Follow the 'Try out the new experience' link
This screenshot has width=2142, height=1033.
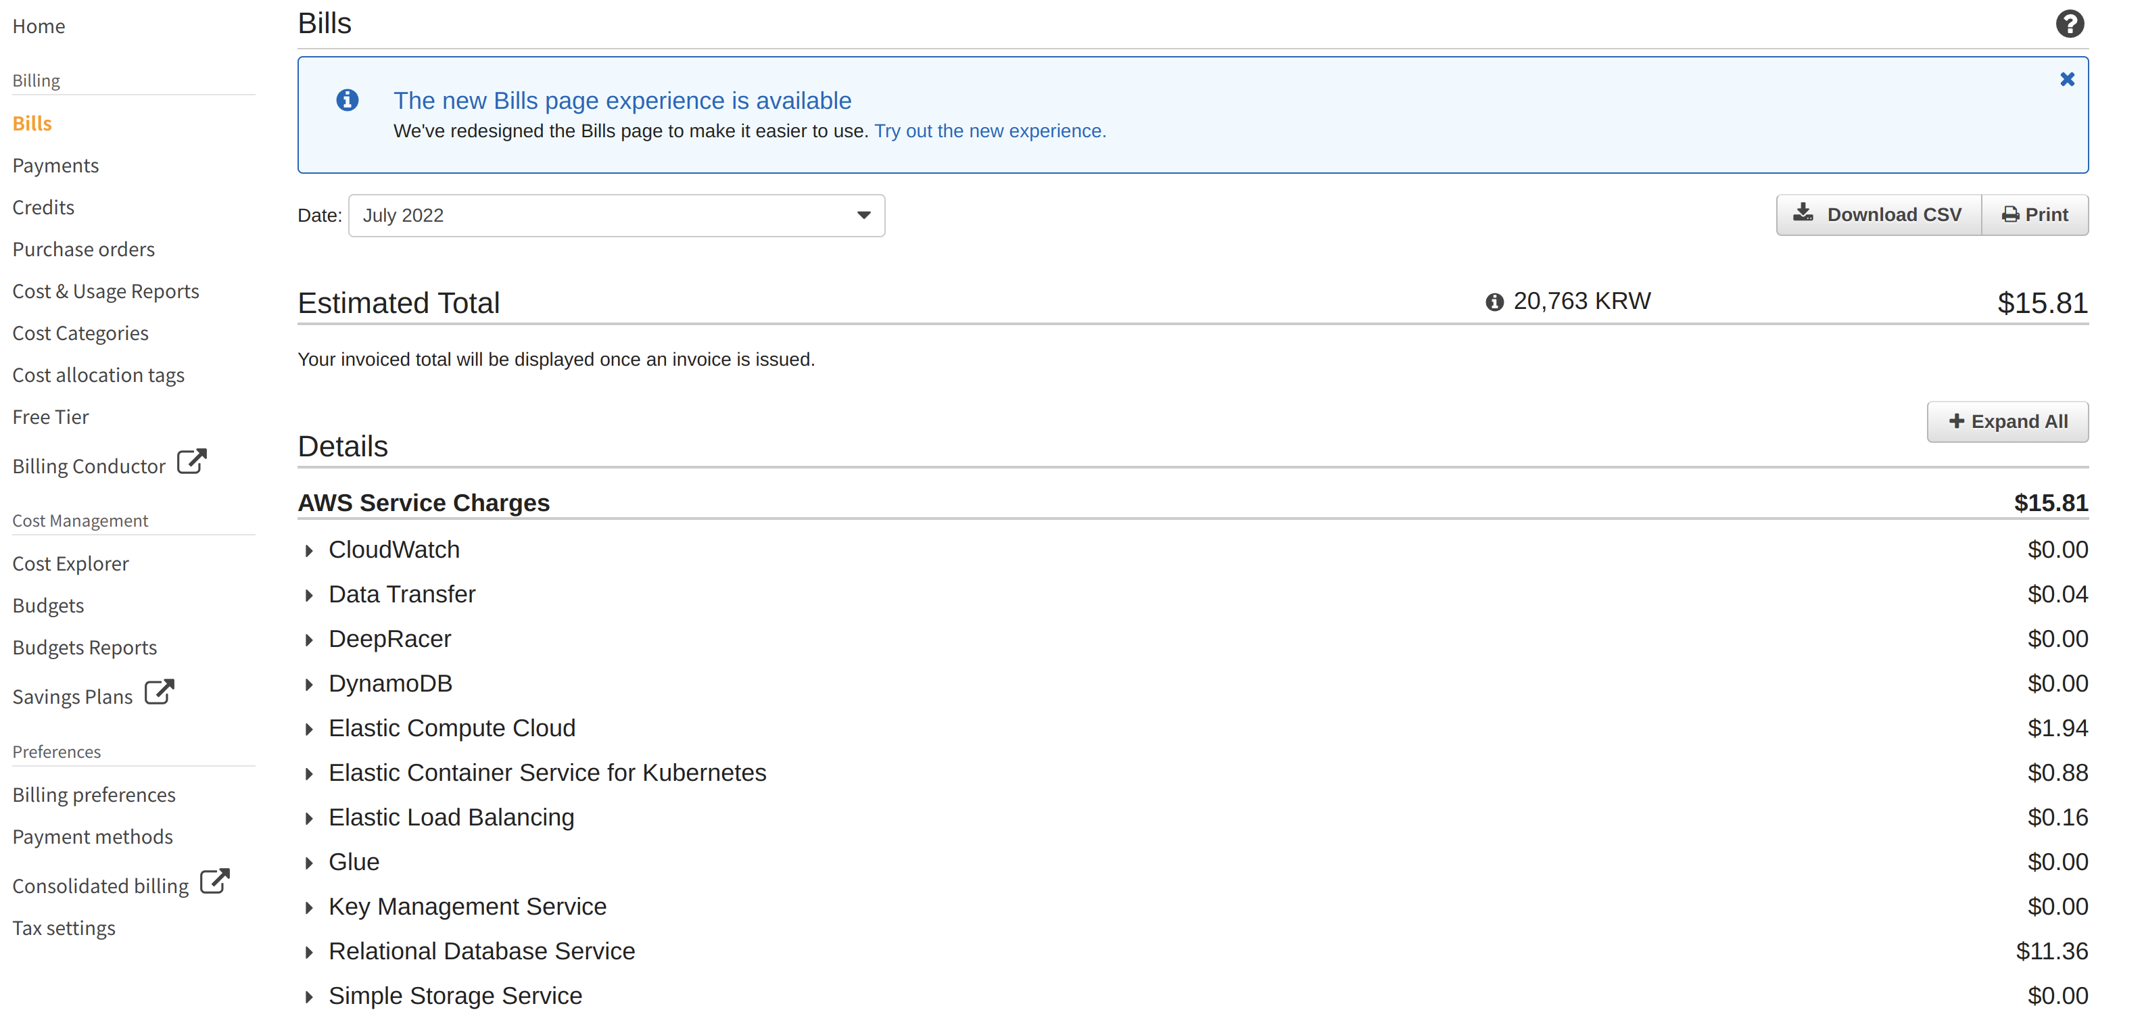click(x=989, y=131)
